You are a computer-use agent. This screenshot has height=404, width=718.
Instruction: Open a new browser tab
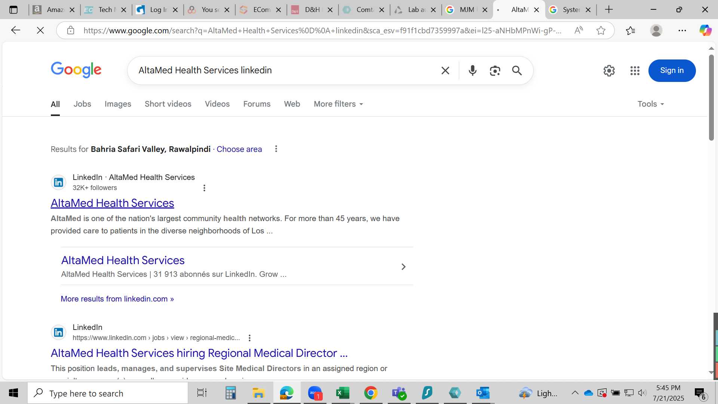pos(609,10)
